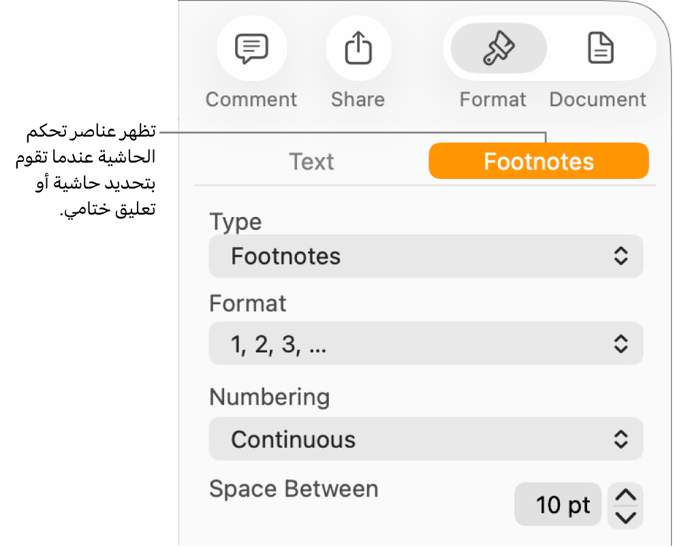Increase Space Between with the up arrow
Viewport: 673px width, 547px height.
(625, 496)
